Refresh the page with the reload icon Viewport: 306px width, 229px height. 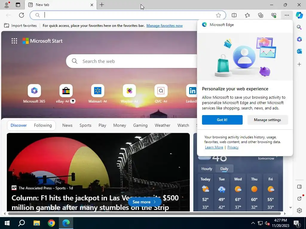pos(22,15)
